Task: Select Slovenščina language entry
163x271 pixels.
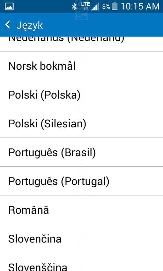Action: [81, 262]
